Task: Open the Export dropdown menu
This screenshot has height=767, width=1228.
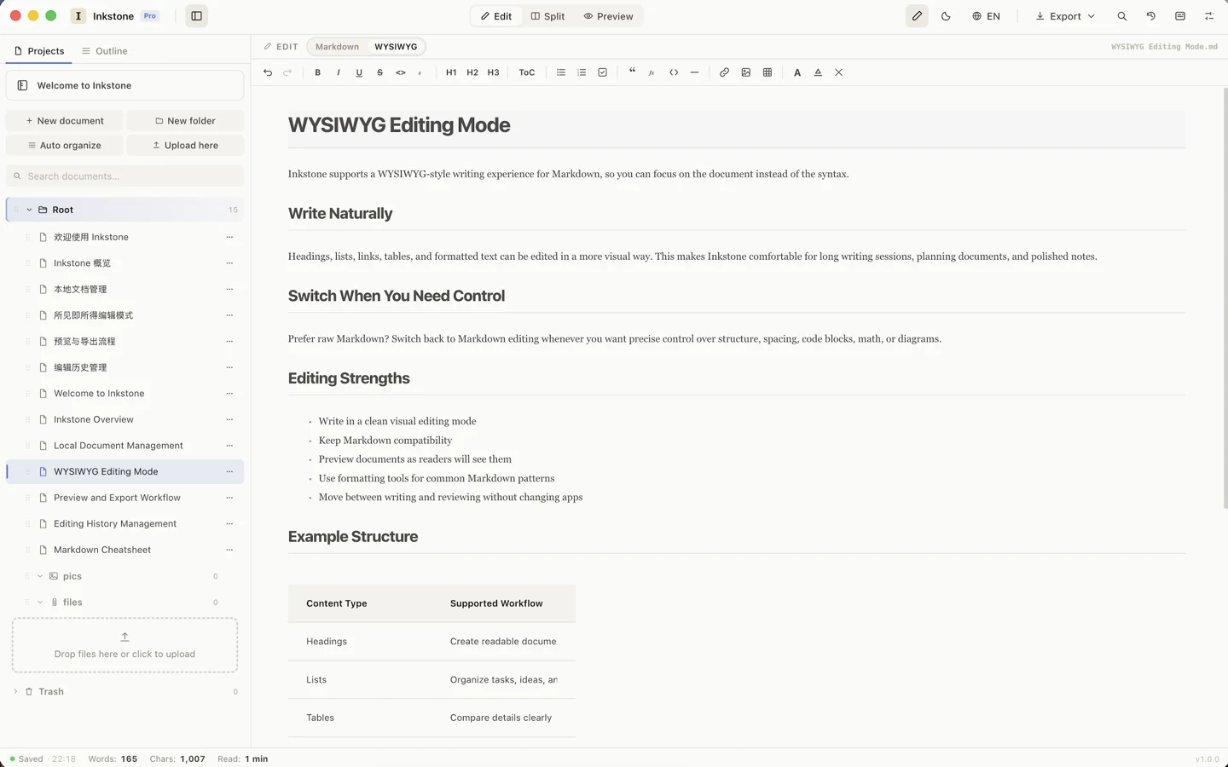Action: coord(1064,16)
